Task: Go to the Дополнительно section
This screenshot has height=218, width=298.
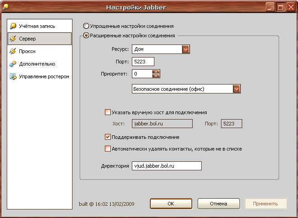Action: click(40, 64)
